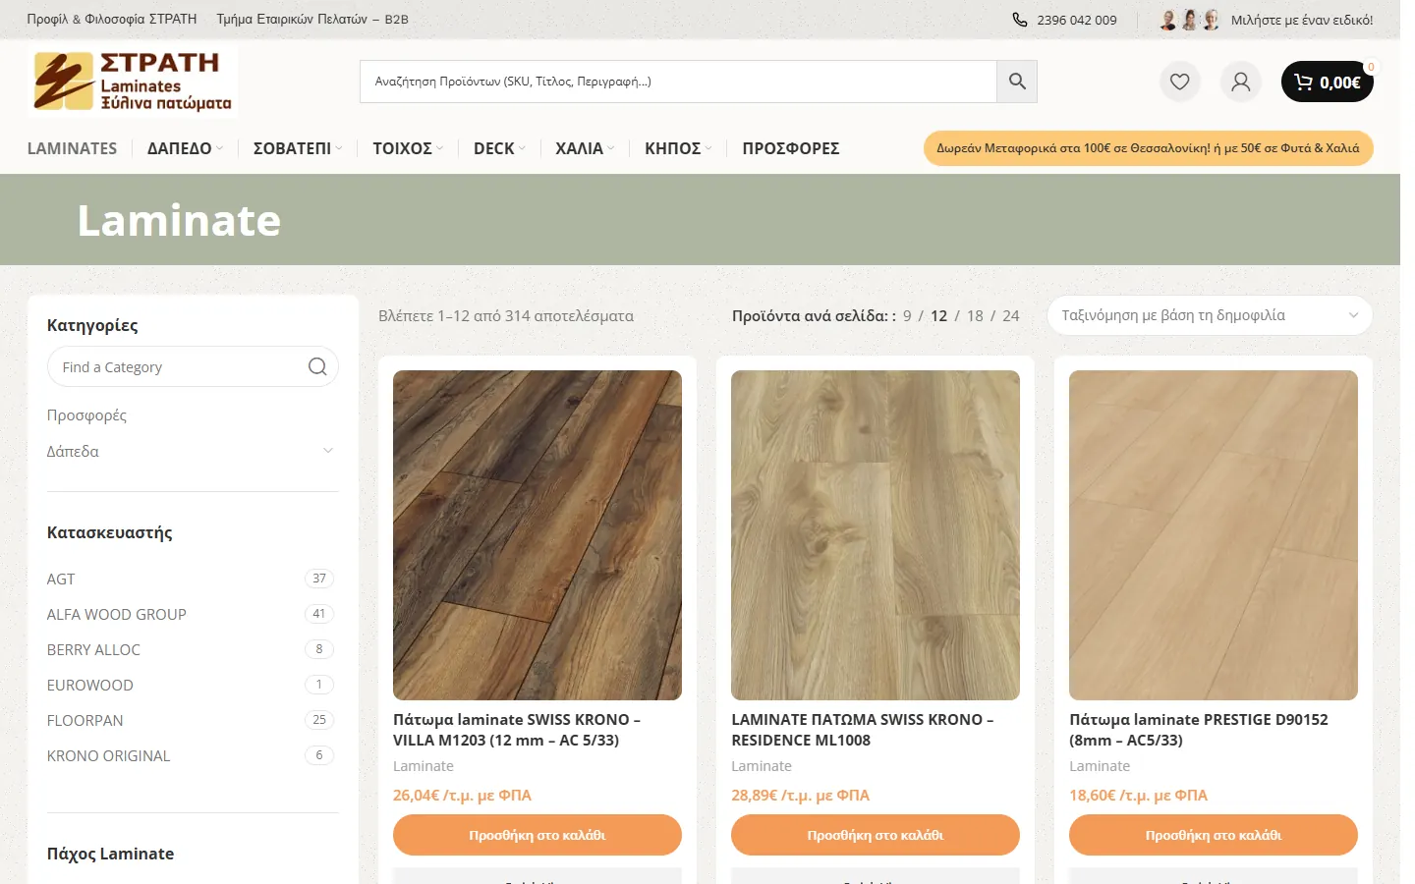
Task: Click the ΣΤΡΑΤΗ Laminates logo
Action: (133, 82)
